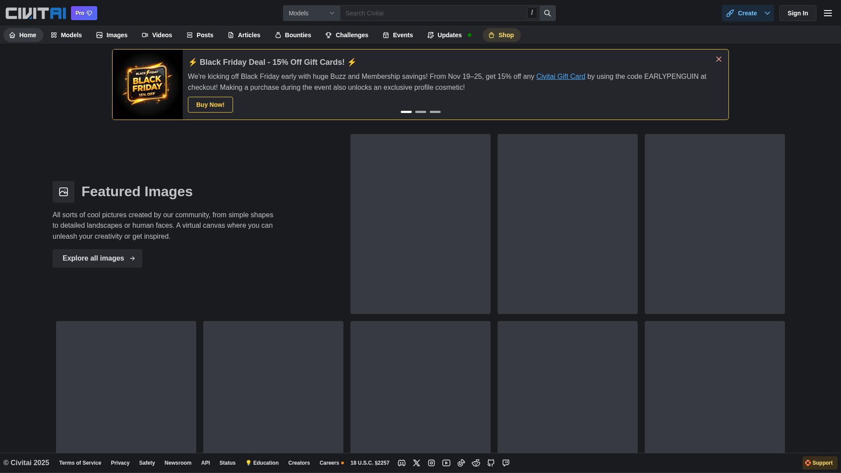The width and height of the screenshot is (841, 473).
Task: Click the Black Friday banner image
Action: (148, 85)
